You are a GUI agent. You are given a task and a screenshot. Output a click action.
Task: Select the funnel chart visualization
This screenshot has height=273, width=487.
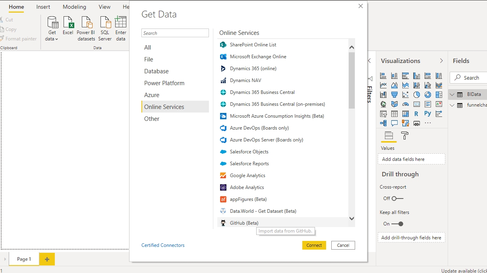(x=394, y=95)
